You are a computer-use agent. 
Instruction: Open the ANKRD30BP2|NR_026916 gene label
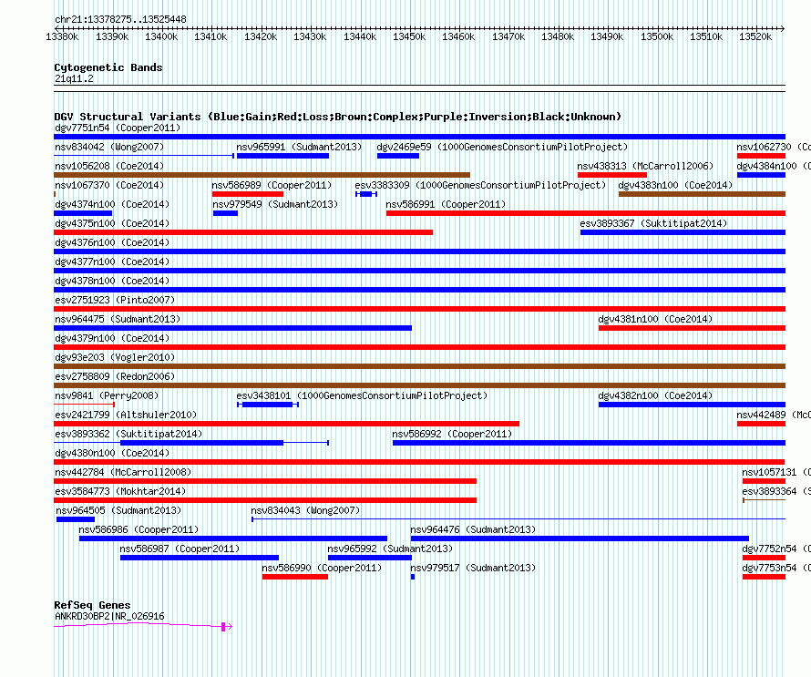109,616
